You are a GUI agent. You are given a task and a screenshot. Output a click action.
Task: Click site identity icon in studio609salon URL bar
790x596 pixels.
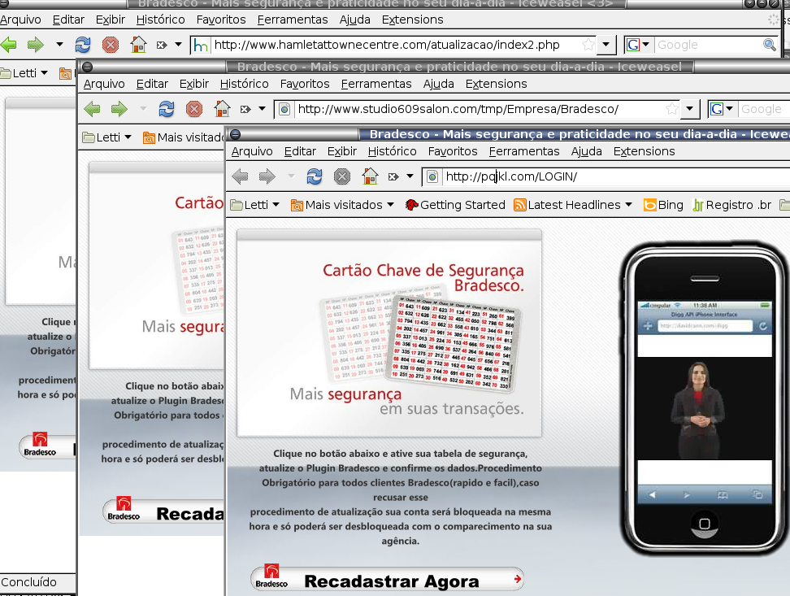point(284,109)
